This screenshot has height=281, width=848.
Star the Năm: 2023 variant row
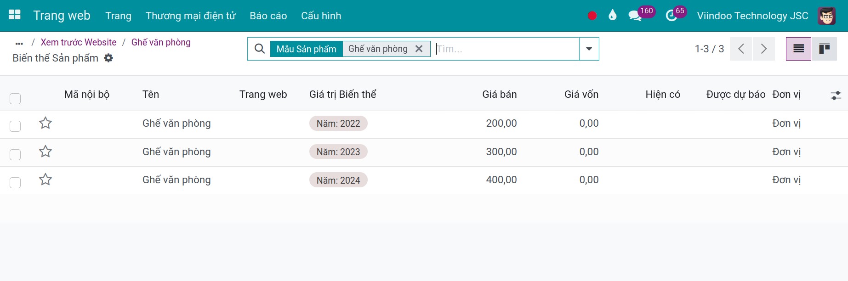coord(46,152)
